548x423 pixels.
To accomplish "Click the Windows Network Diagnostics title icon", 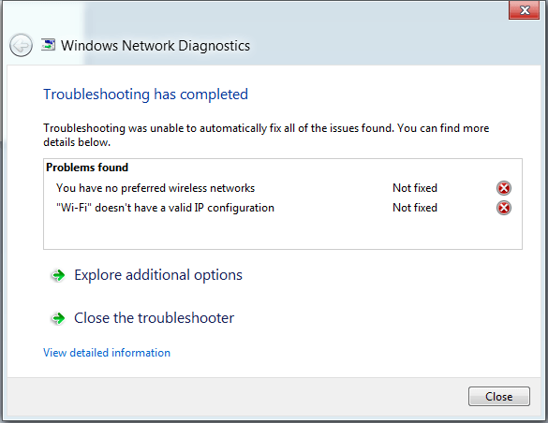I will (48, 45).
